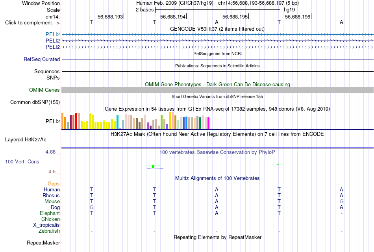This screenshot has width=374, height=252.
Task: Click the 'RefSeq Curated' track label
Action: click(x=42, y=59)
